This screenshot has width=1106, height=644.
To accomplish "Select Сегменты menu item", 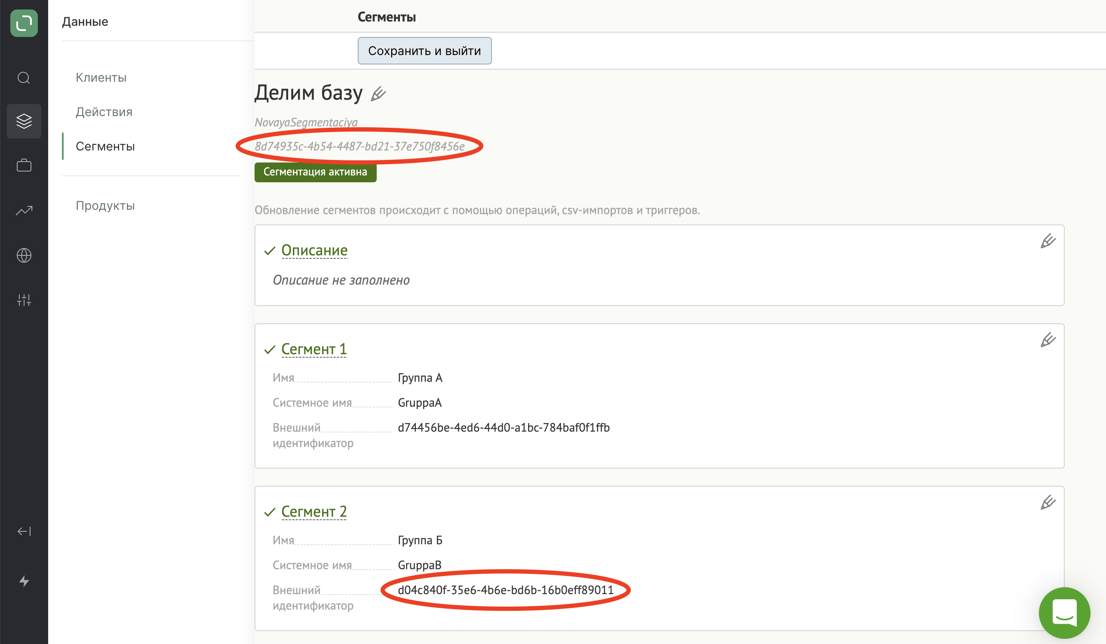I will pyautogui.click(x=105, y=146).
